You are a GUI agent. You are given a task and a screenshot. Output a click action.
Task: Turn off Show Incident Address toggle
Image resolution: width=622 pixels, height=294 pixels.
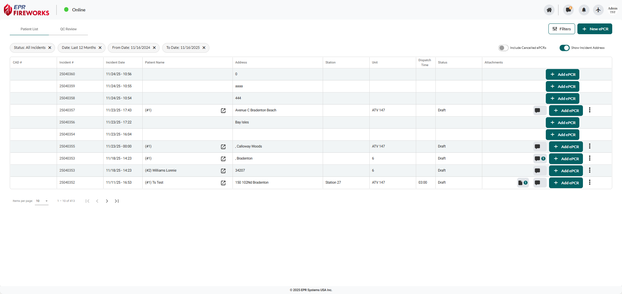564,48
